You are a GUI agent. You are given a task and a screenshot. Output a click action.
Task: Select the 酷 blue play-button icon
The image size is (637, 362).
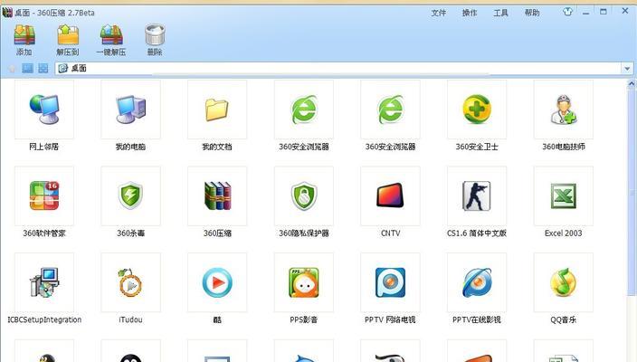tap(217, 282)
